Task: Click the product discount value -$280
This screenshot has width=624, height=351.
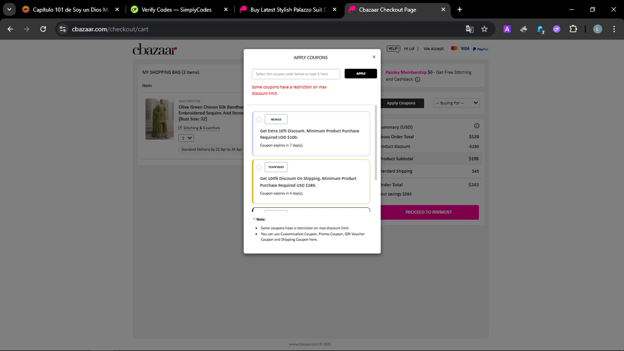Action: click(473, 147)
